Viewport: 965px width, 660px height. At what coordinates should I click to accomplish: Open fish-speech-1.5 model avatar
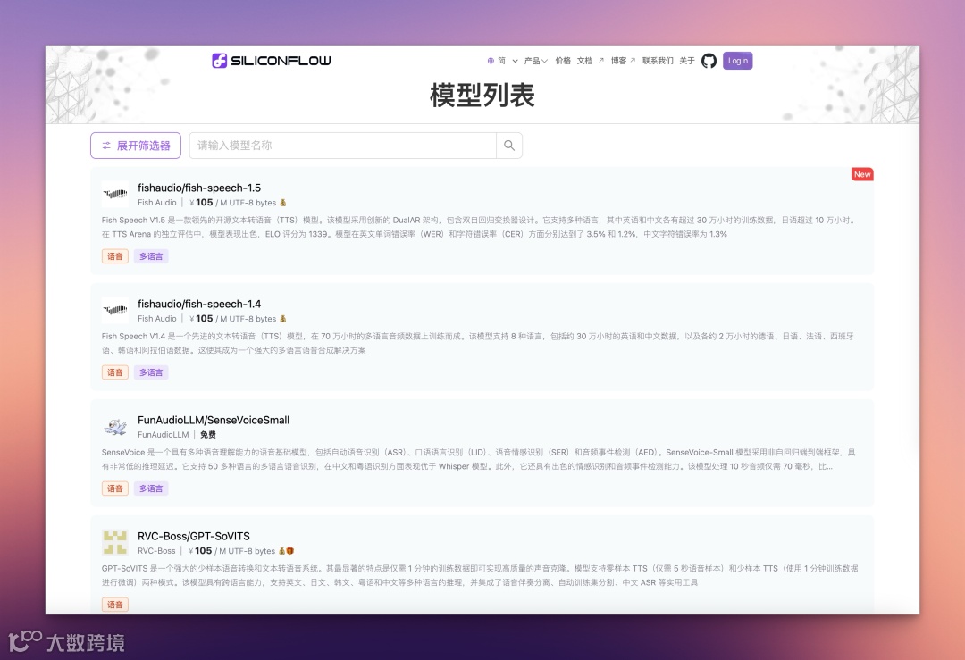(x=115, y=195)
